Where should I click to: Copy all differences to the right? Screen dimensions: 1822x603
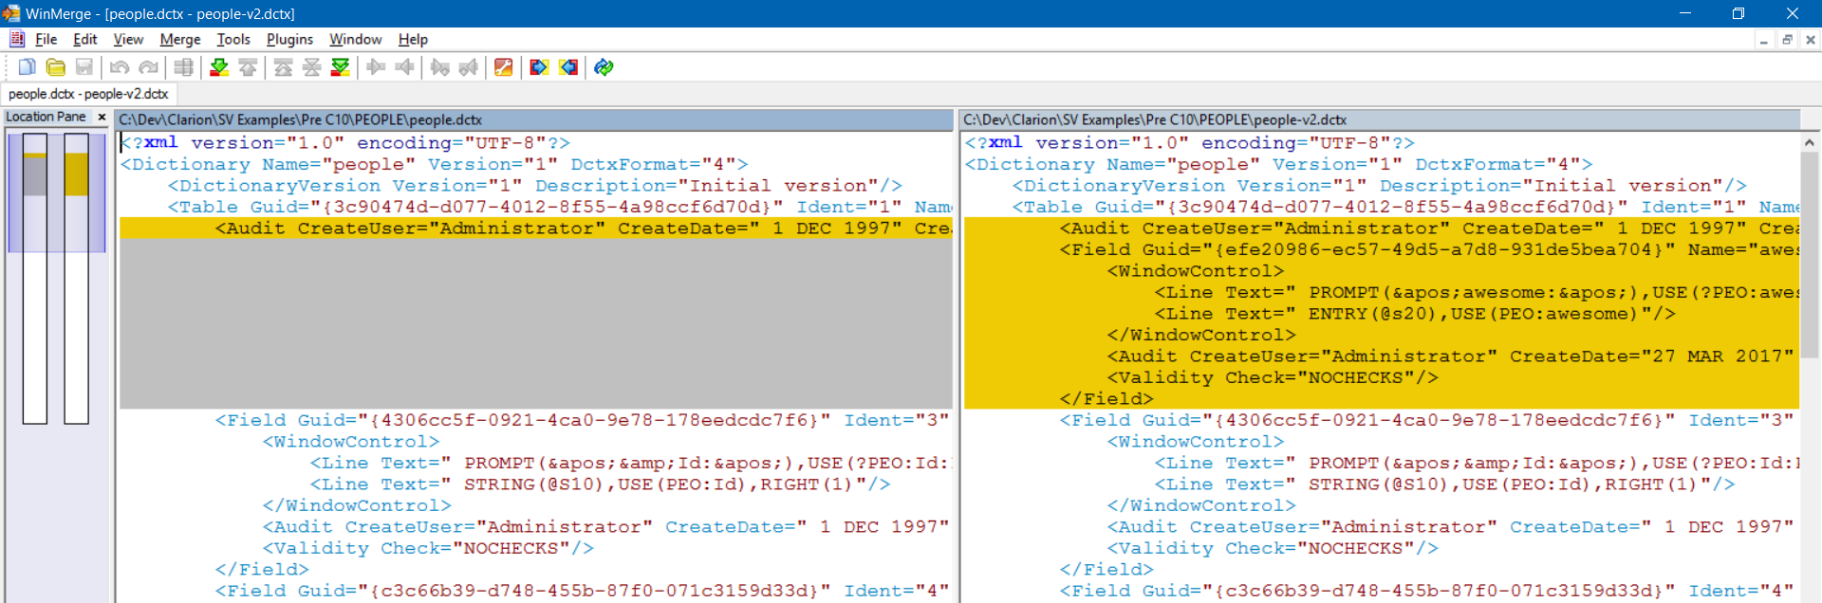(540, 67)
